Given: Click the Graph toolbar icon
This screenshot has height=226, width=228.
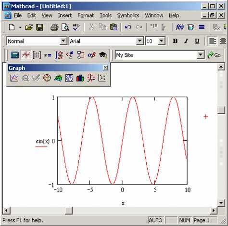Looking at the screenshot, I should tap(26, 55).
